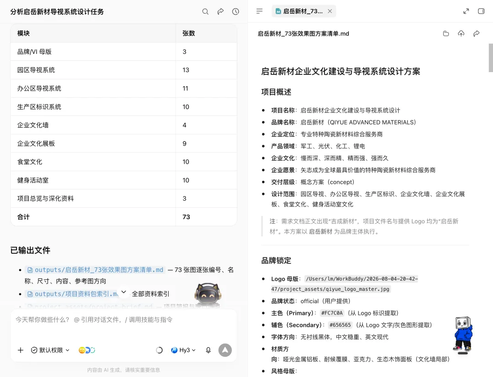This screenshot has height=377, width=493.
Task: Click the document title 启岳新材企业文化建设与导视系统设计方案
Action: [341, 71]
